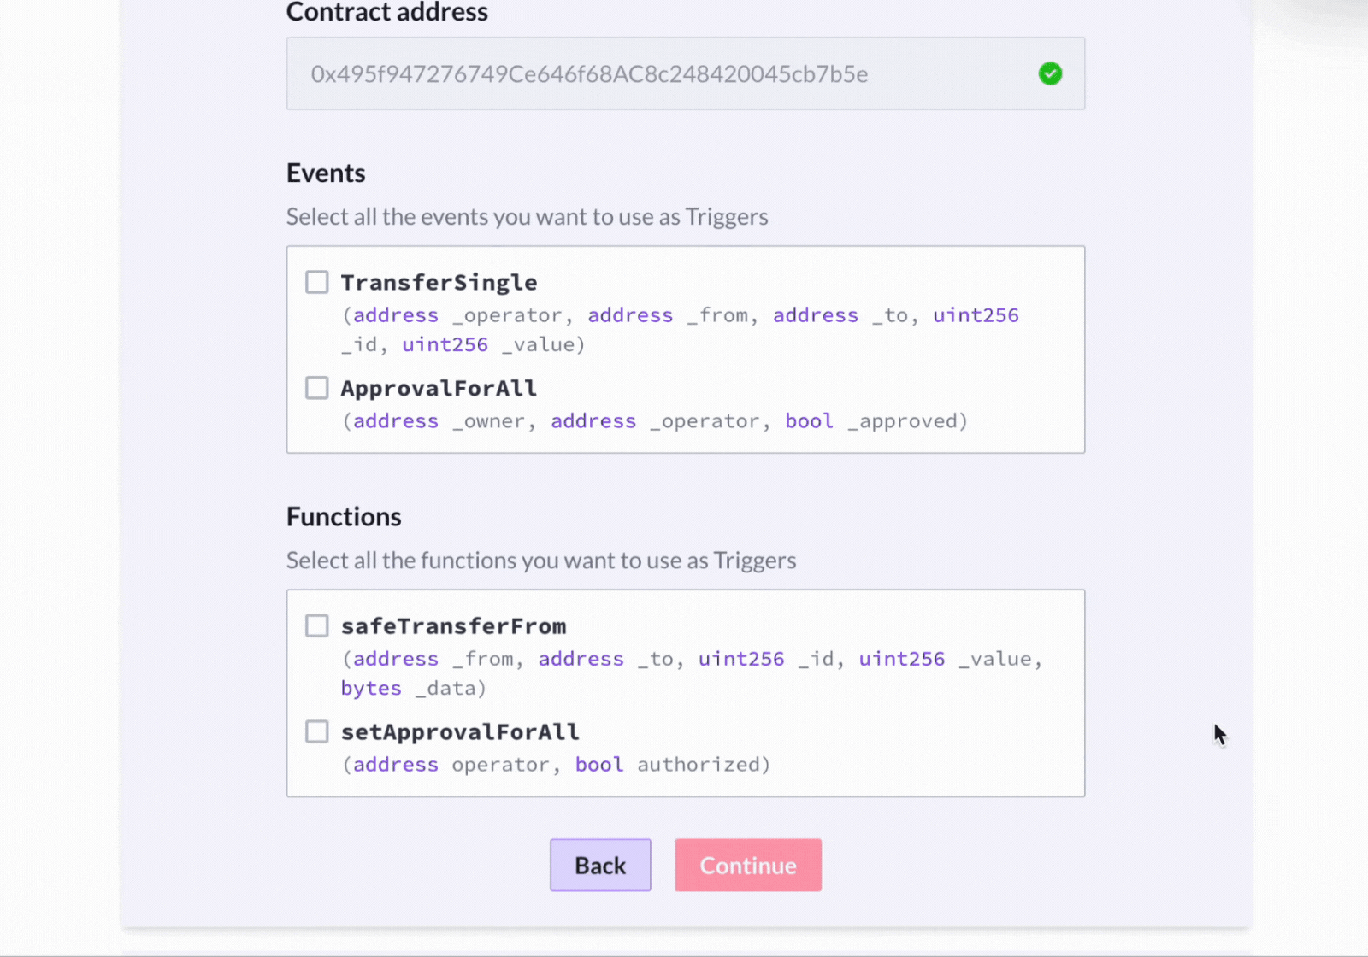The width and height of the screenshot is (1368, 957).
Task: Click the address _operator parameter text
Action: coord(459,314)
